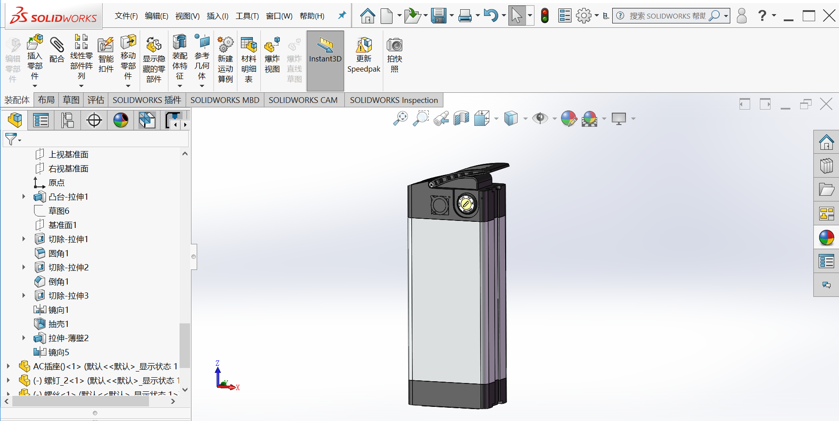Click the Select arrow cursor button
This screenshot has height=421, width=839.
[517, 16]
